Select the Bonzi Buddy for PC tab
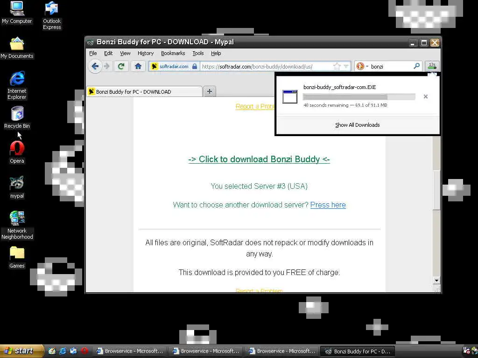 tap(144, 92)
